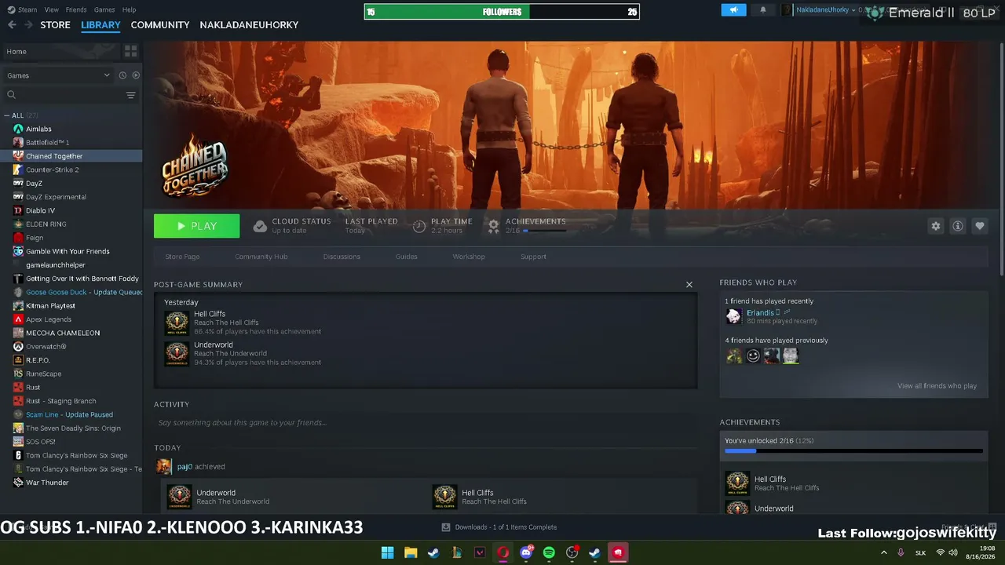The width and height of the screenshot is (1005, 565).
Task: Collapse the ALL games section
Action: tap(7, 116)
